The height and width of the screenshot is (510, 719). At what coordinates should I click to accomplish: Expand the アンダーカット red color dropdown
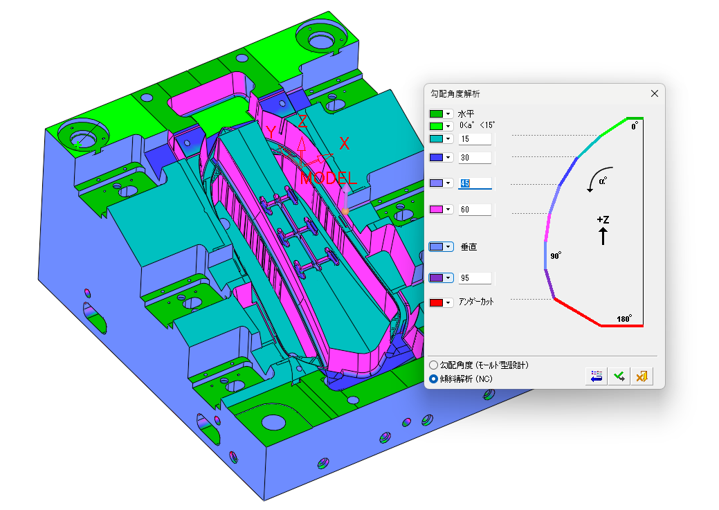pyautogui.click(x=448, y=302)
